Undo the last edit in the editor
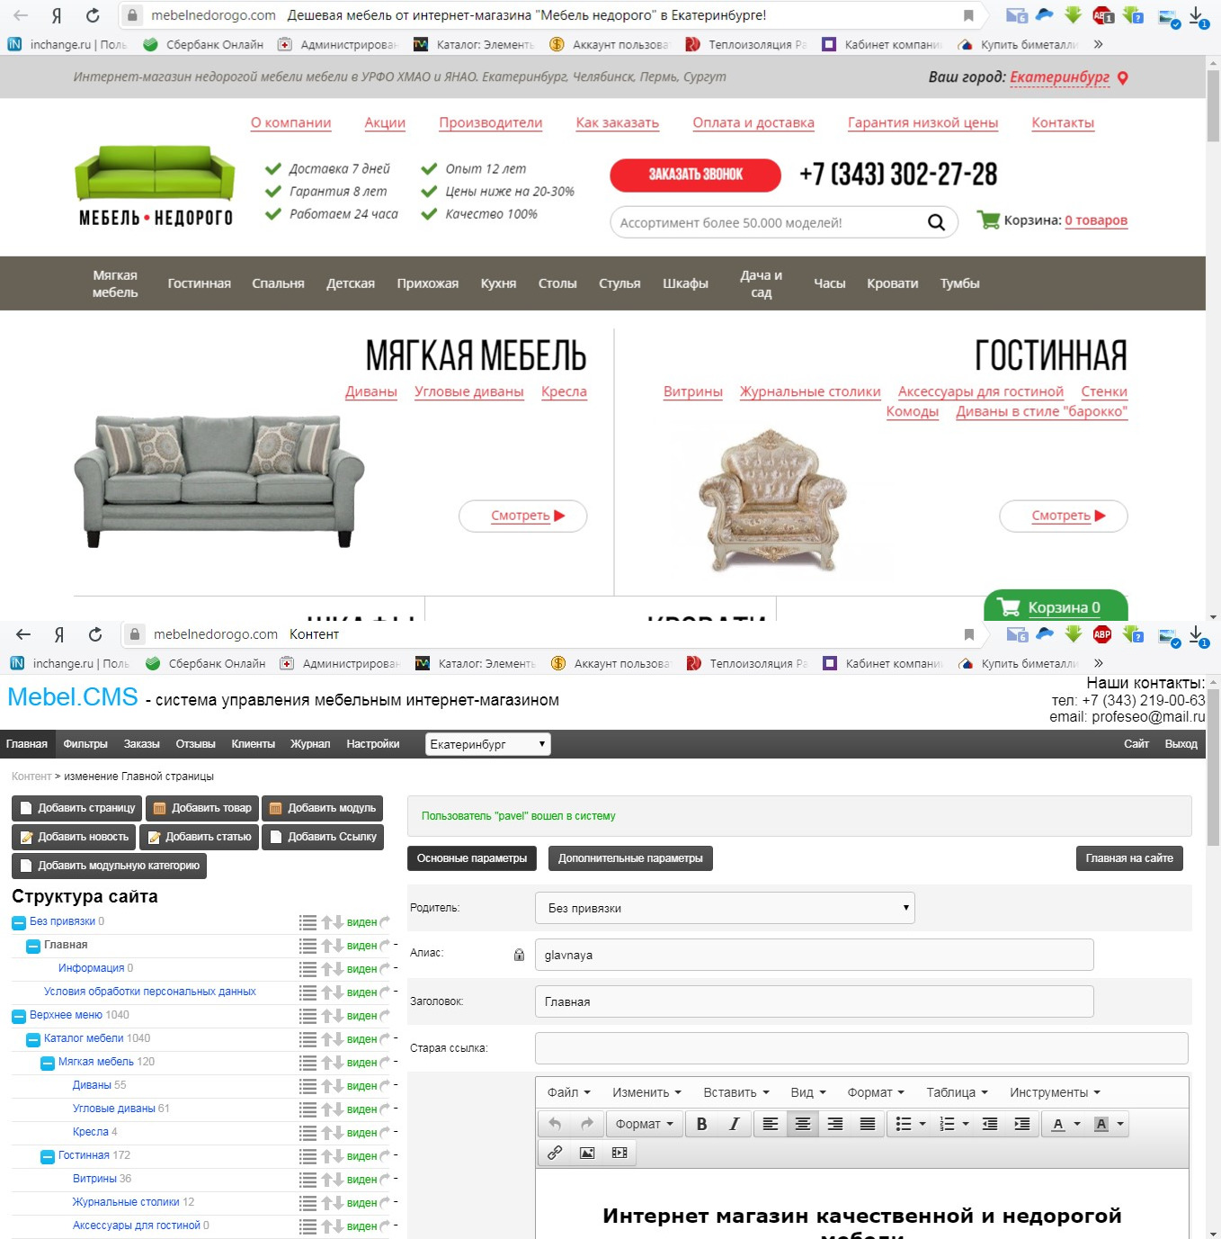The width and height of the screenshot is (1221, 1239). tap(555, 1124)
